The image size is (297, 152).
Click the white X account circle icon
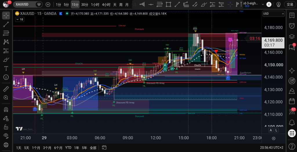269,5
